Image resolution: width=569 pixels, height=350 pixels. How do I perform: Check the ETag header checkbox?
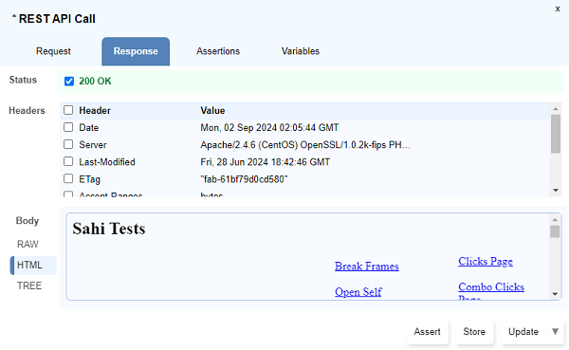click(x=68, y=178)
